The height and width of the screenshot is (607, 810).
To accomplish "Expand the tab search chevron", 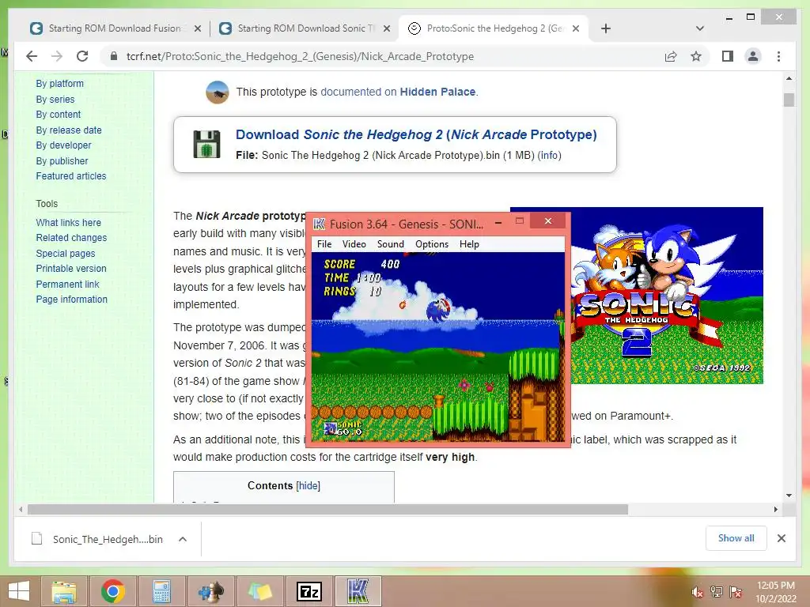I will tap(700, 28).
